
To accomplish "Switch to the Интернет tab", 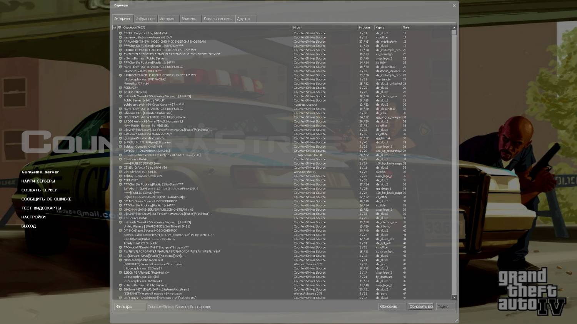I will pos(122,18).
